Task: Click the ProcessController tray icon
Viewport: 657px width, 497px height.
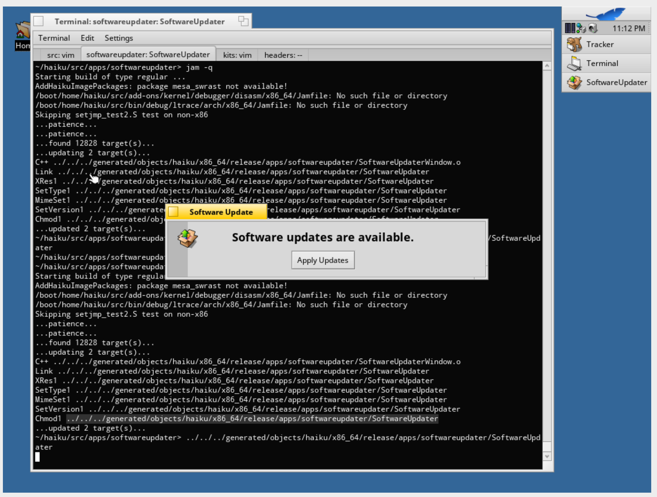Action: click(570, 28)
